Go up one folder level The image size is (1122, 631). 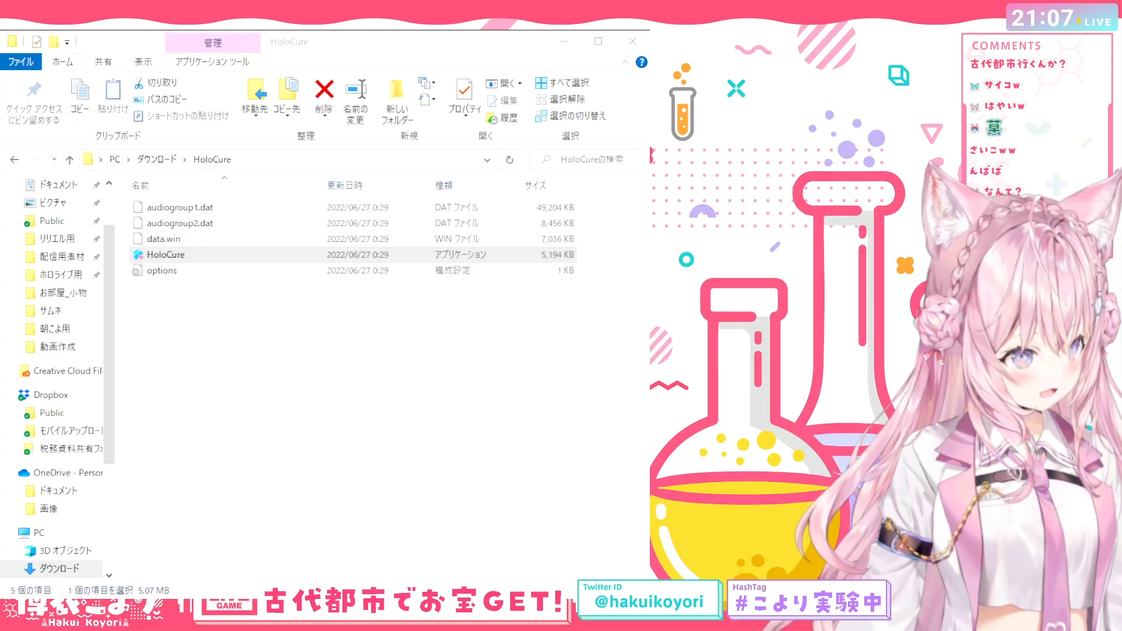pyautogui.click(x=70, y=160)
